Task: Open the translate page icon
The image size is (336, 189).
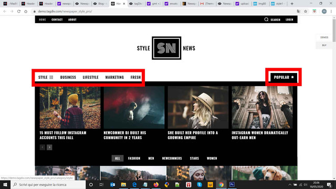Action: pos(299,12)
